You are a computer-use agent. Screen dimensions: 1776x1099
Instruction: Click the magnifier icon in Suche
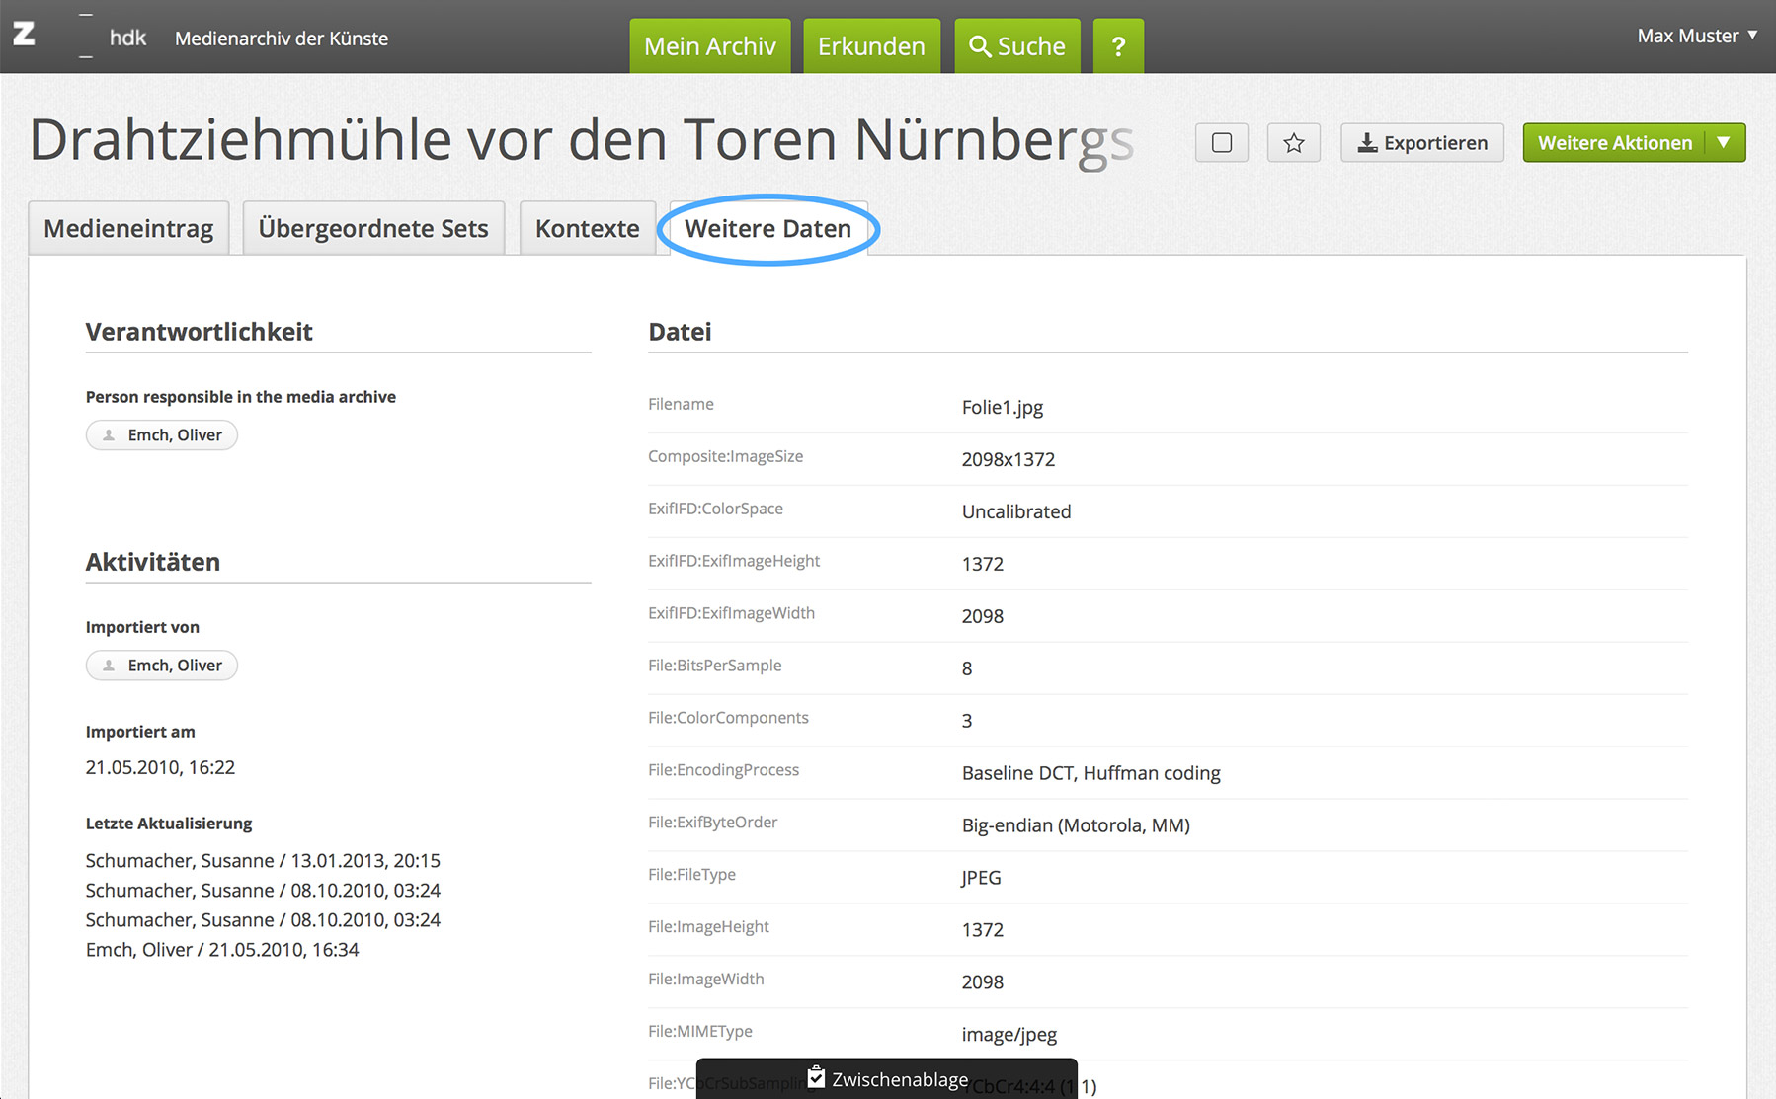coord(979,46)
